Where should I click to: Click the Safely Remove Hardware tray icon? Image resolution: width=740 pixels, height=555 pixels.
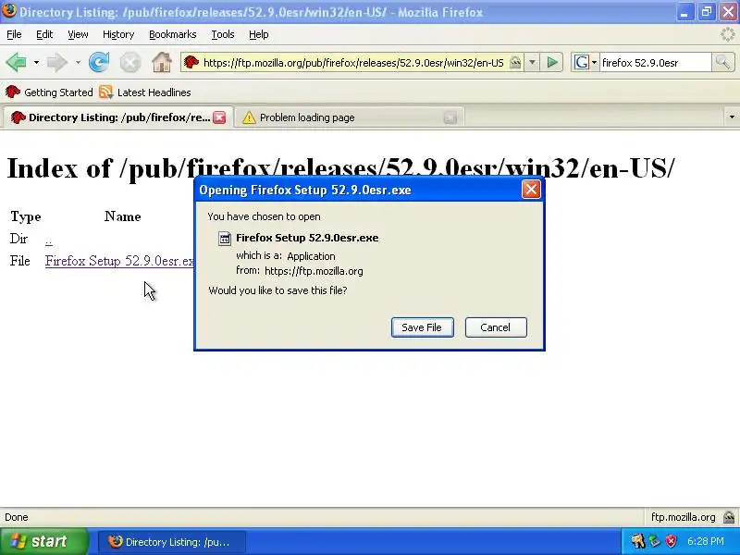point(654,541)
